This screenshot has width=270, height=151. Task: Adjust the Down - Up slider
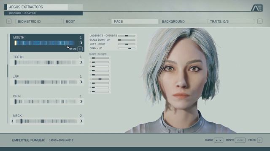[127, 49]
